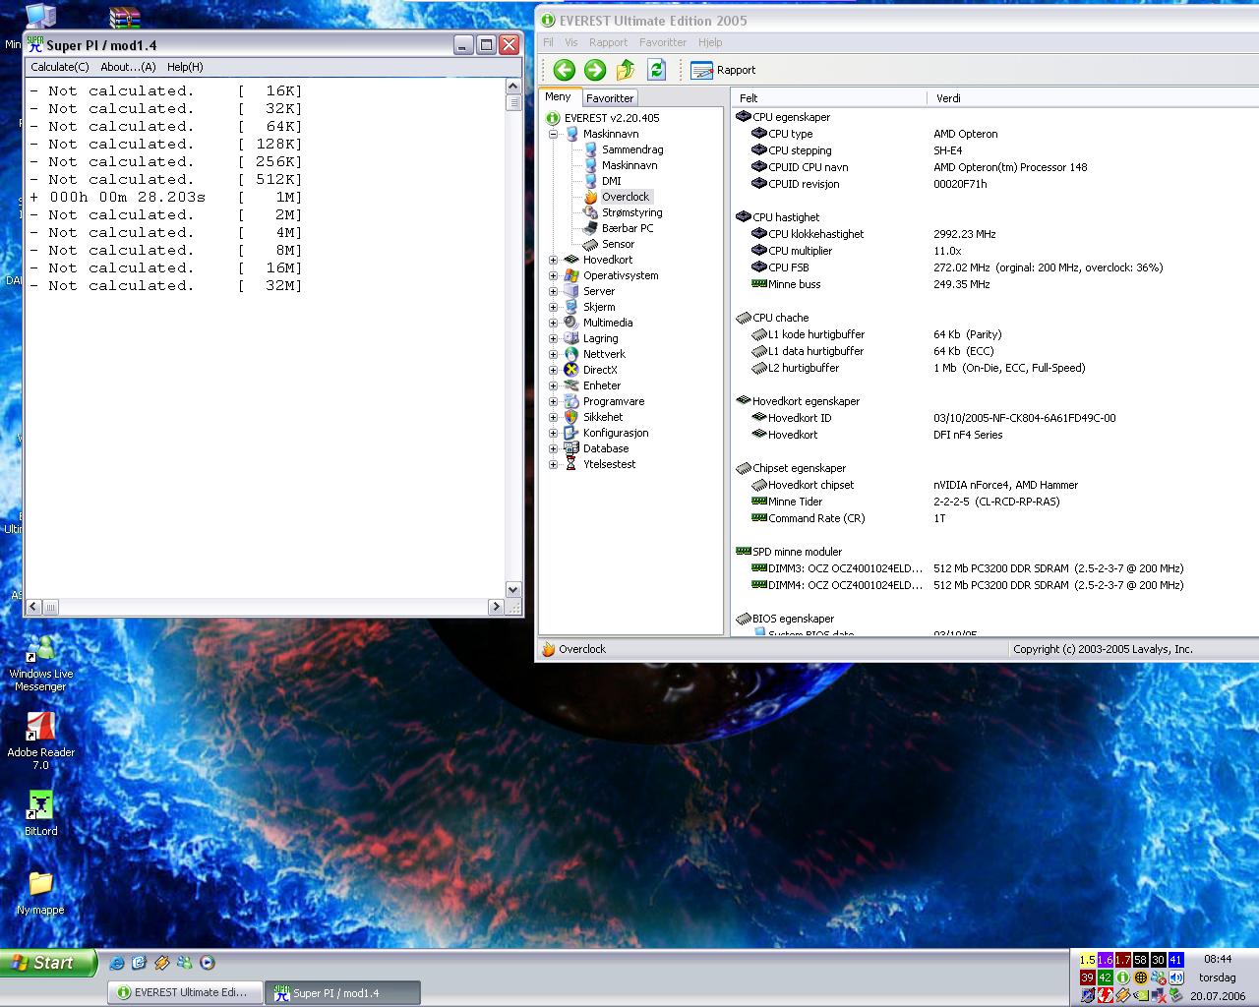Open Help(H) menu in Super PI
Image resolution: width=1259 pixels, height=1007 pixels.
click(185, 67)
